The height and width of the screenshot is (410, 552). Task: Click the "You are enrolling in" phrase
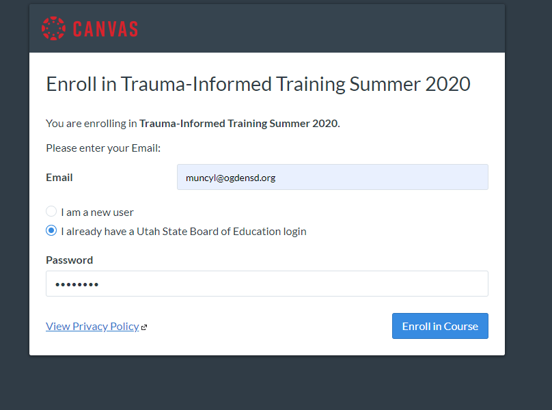click(x=92, y=124)
